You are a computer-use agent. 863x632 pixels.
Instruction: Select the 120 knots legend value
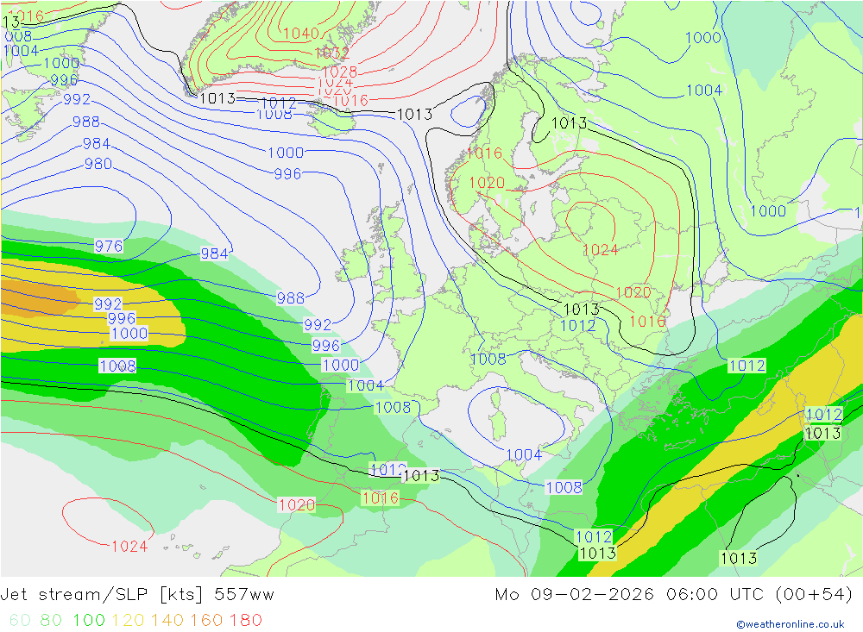(128, 621)
